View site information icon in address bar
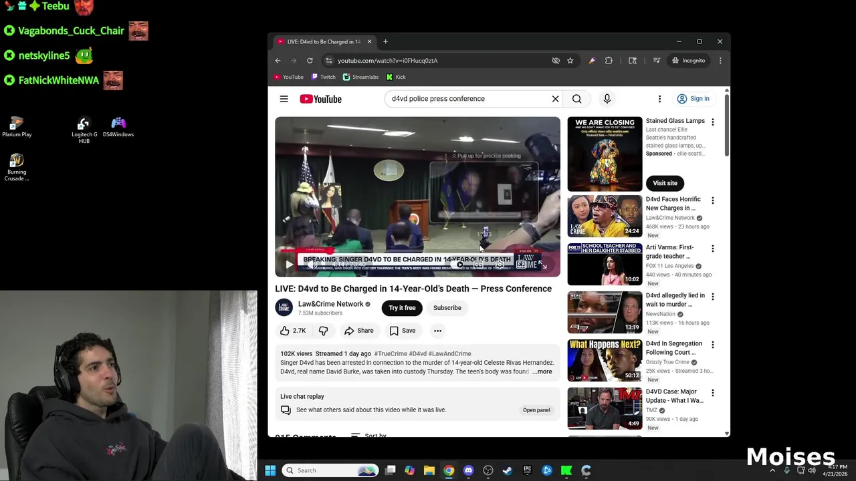Image resolution: width=856 pixels, height=481 pixels. pyautogui.click(x=328, y=60)
